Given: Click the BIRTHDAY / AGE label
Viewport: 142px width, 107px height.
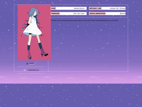Looking at the screenshot, I should point(95,8).
